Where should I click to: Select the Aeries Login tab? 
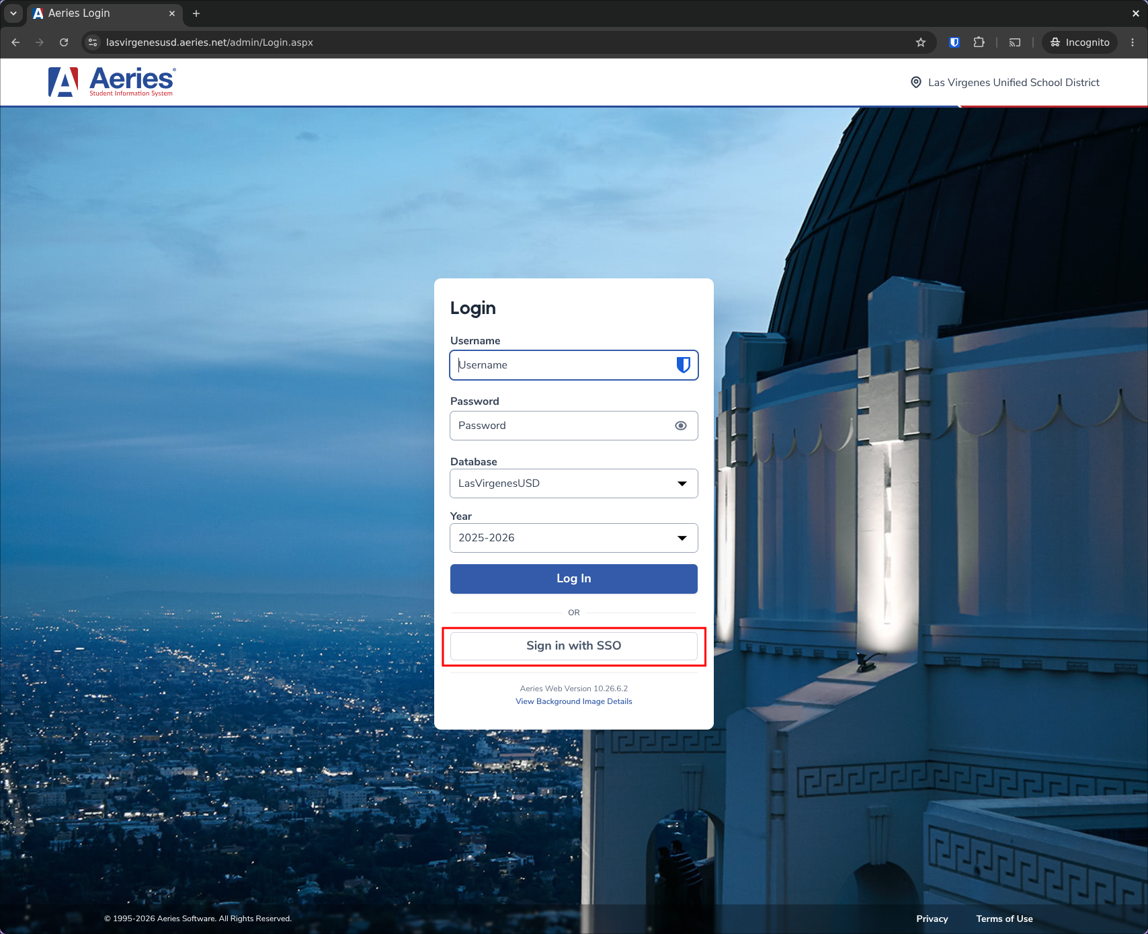104,13
